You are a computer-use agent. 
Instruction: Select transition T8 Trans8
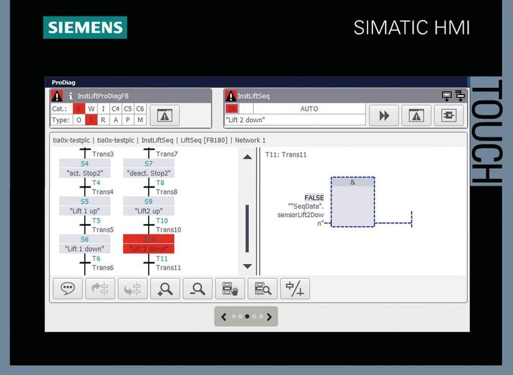(x=161, y=187)
